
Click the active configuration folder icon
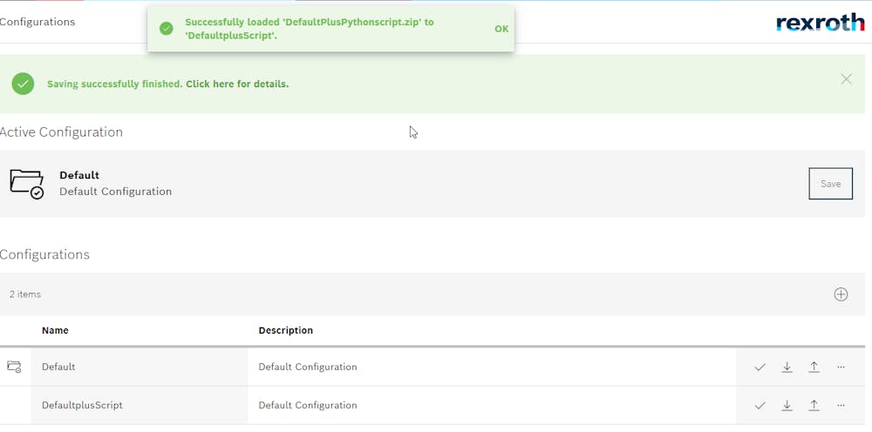(x=26, y=184)
